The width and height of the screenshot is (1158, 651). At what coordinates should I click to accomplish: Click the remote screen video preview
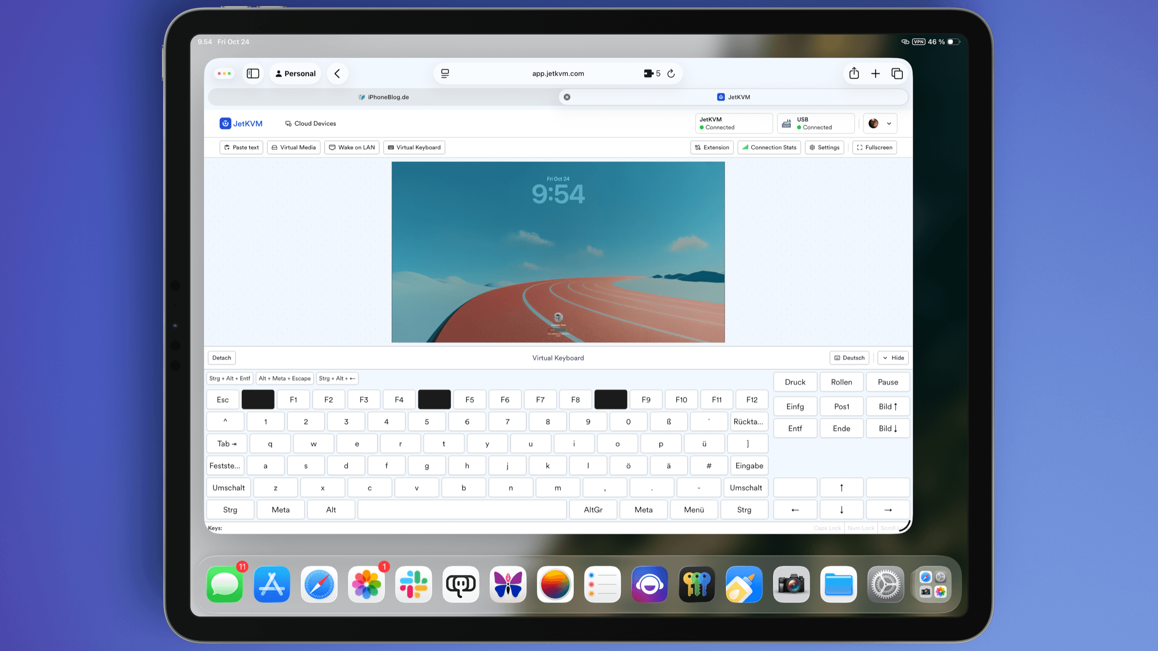558,252
